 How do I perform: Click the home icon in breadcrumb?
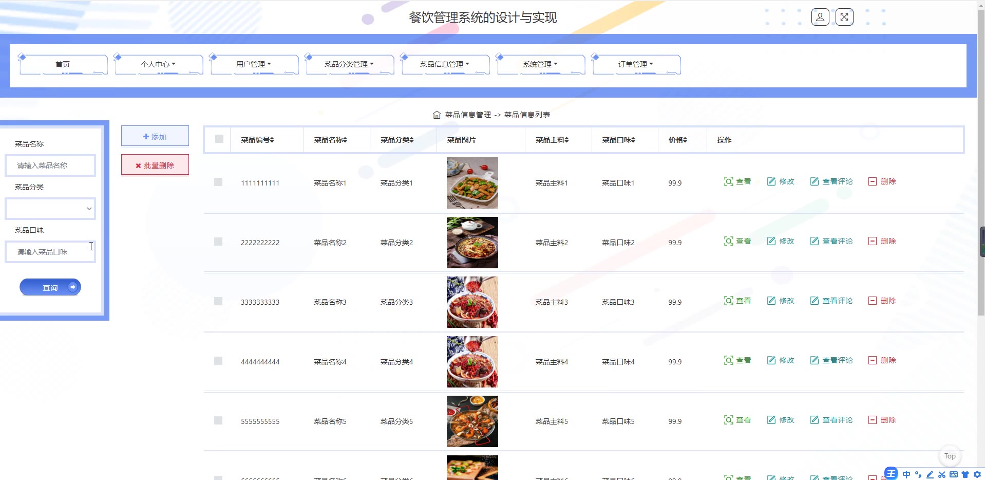pos(437,115)
